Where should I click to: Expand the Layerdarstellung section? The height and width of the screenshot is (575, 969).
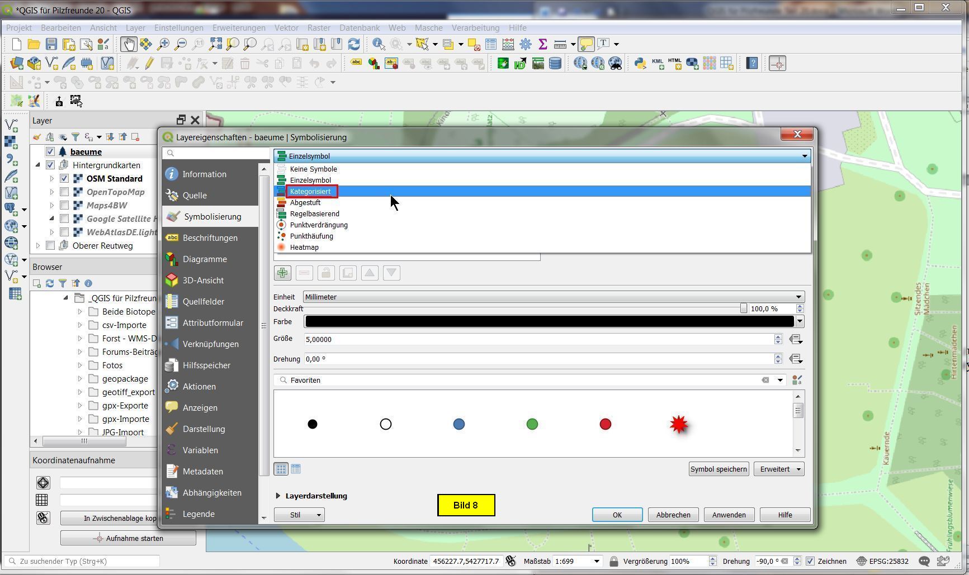coord(278,496)
